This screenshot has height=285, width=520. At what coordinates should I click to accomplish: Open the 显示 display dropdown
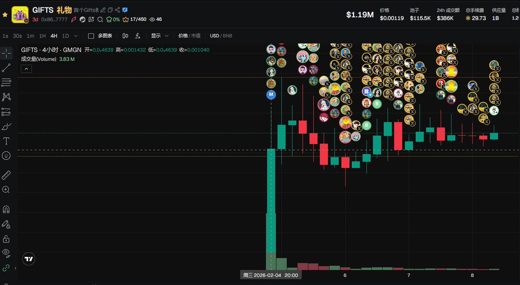160,36
